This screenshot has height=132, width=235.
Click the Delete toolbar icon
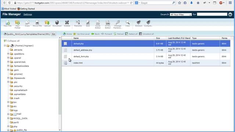67,23
